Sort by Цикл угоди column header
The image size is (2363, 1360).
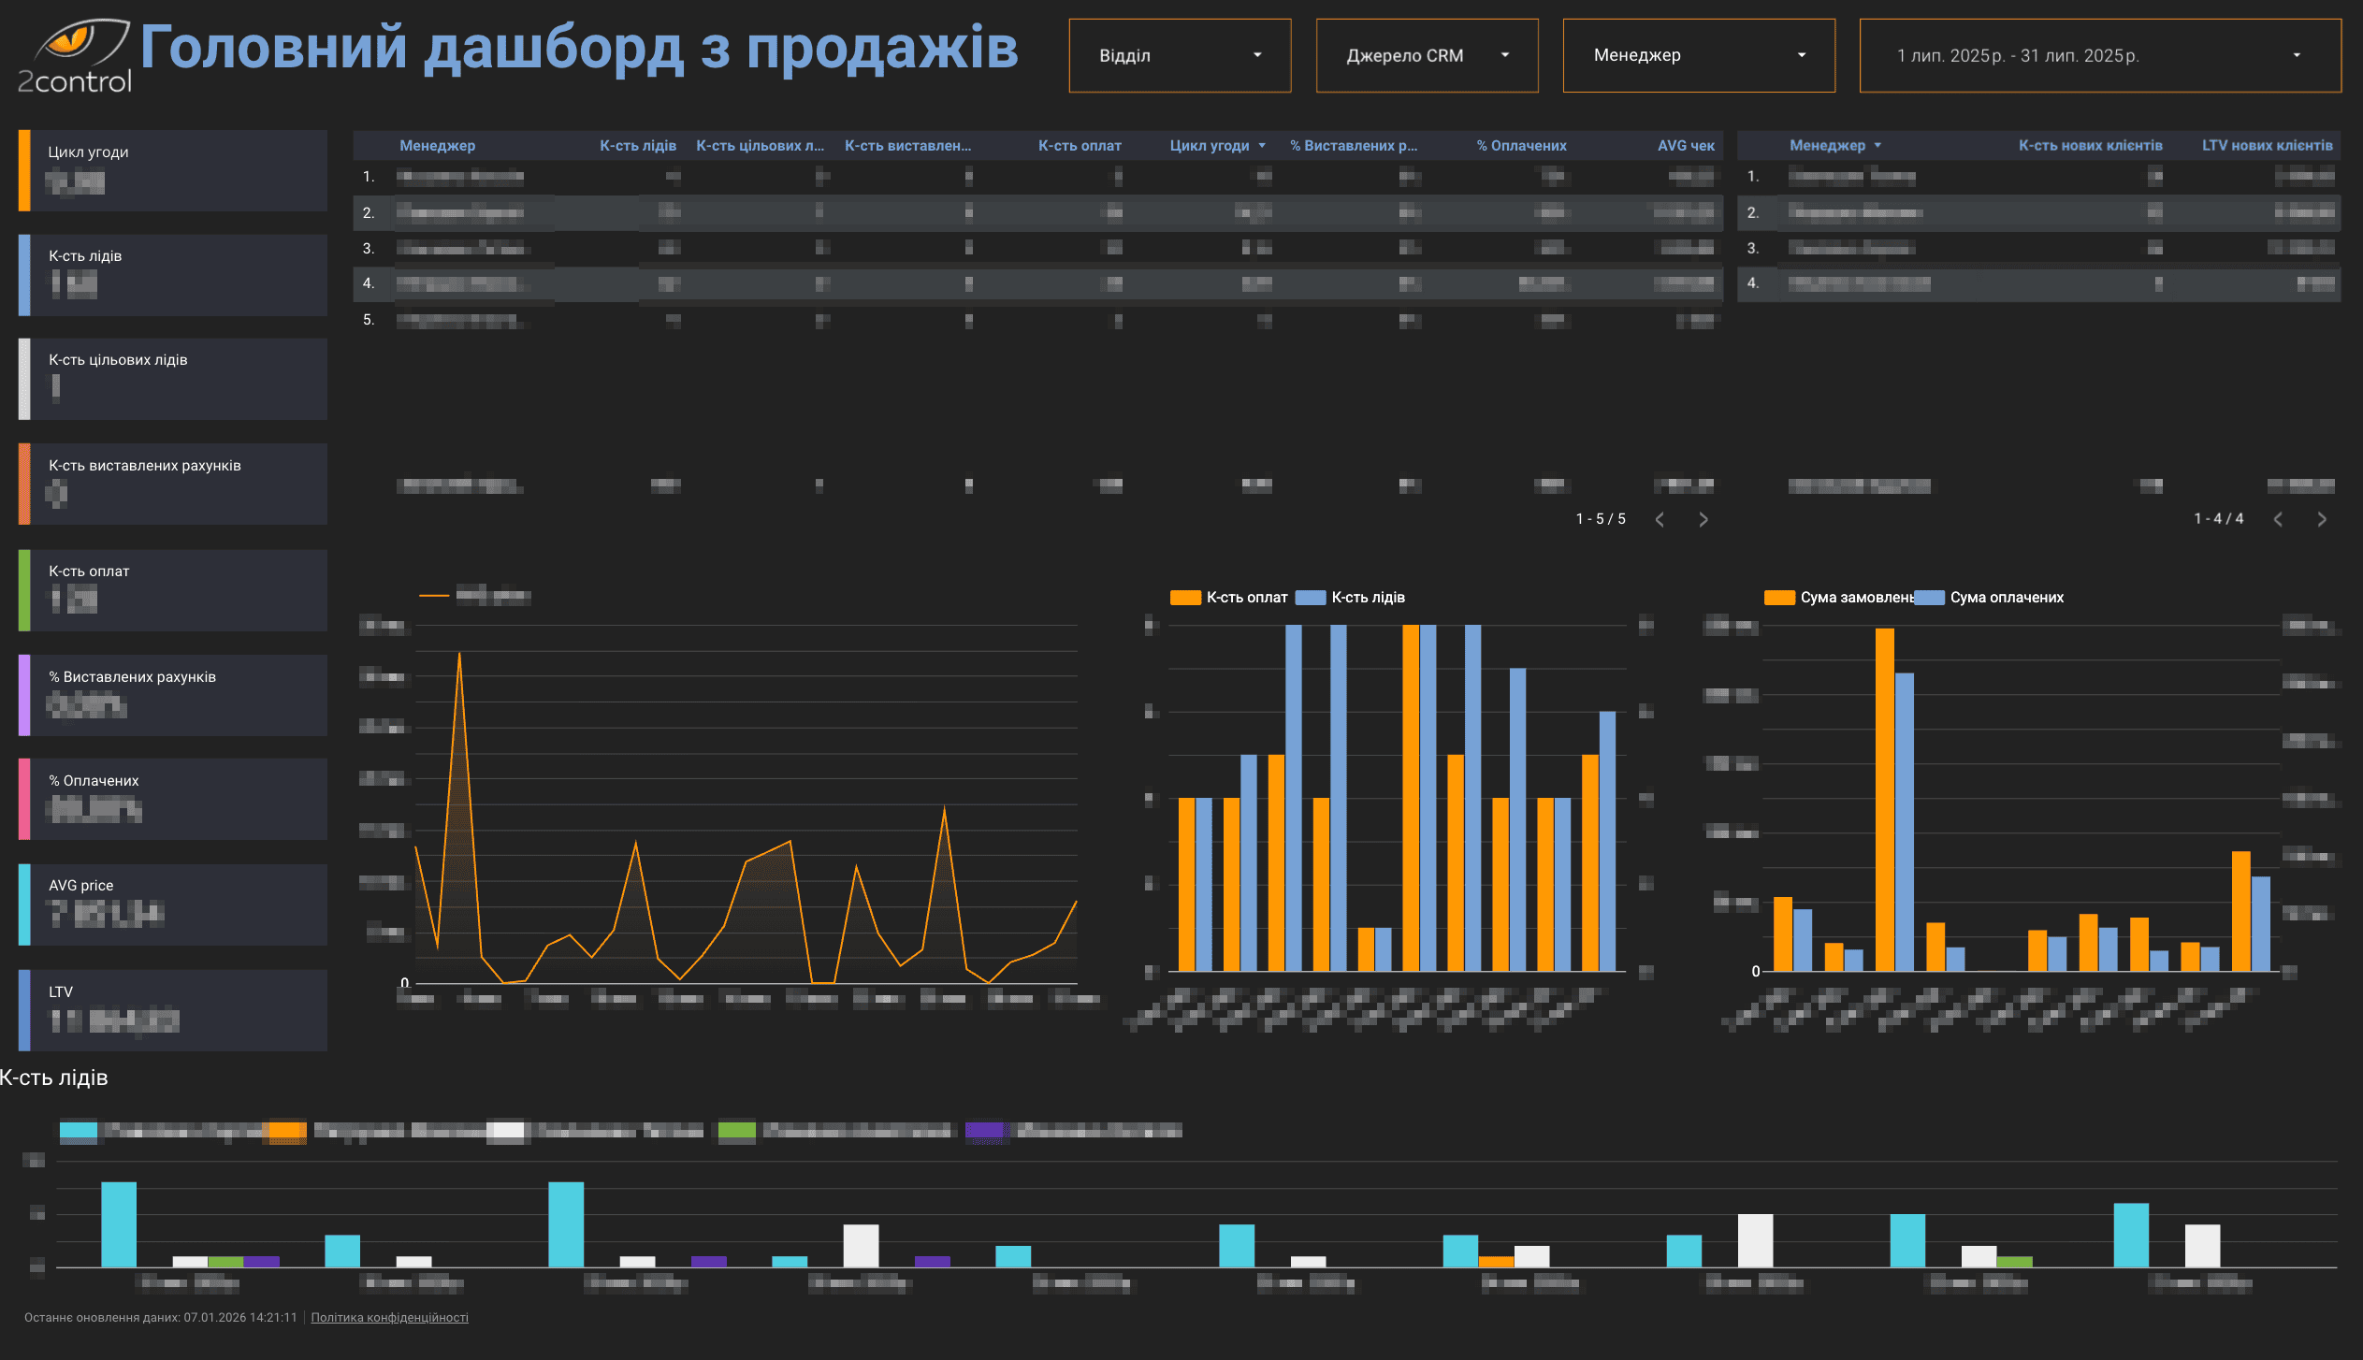(1209, 146)
